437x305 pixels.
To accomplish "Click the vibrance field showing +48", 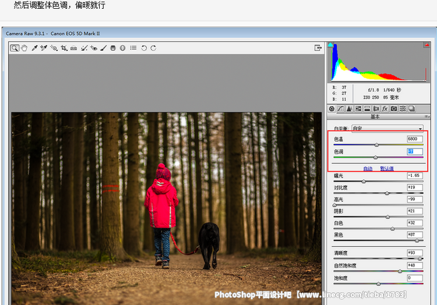I will tap(415, 265).
